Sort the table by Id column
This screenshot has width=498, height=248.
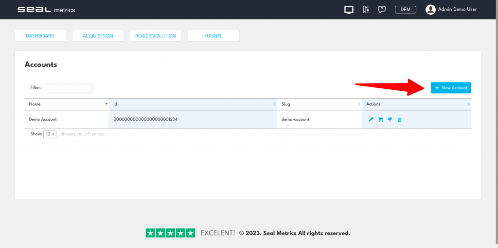[x=193, y=104]
